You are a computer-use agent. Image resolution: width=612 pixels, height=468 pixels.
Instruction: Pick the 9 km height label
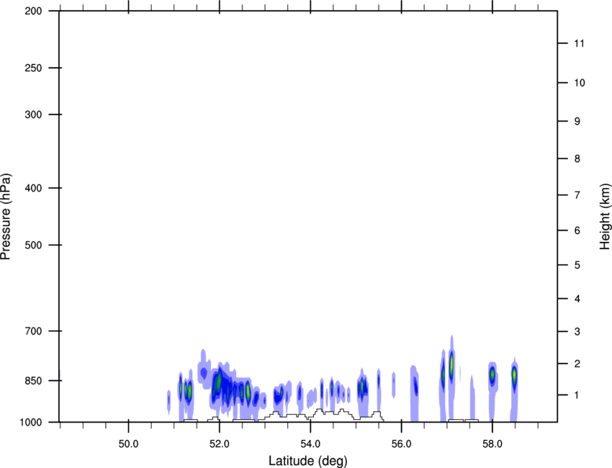point(577,122)
